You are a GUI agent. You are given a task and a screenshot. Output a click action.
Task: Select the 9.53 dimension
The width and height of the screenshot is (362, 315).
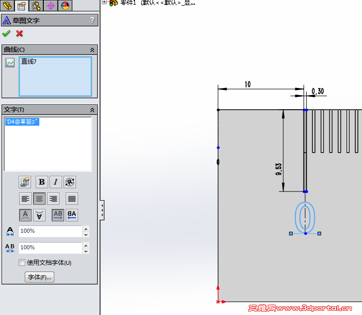tap(279, 169)
